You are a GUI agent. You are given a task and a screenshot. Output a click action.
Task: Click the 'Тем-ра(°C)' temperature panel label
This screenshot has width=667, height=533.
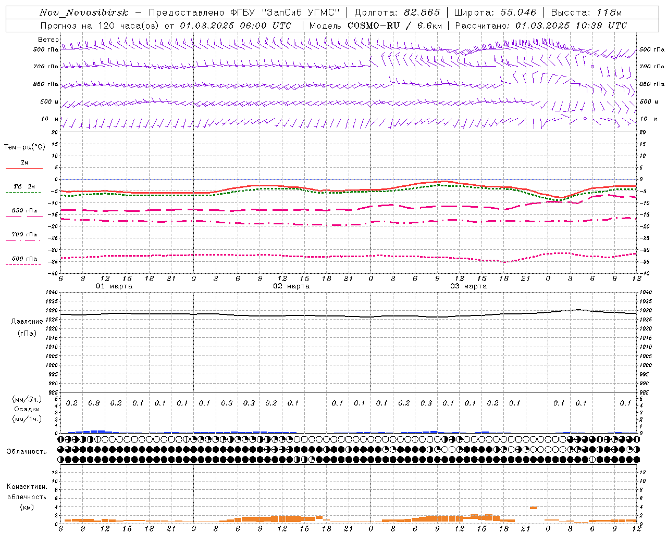(24, 147)
